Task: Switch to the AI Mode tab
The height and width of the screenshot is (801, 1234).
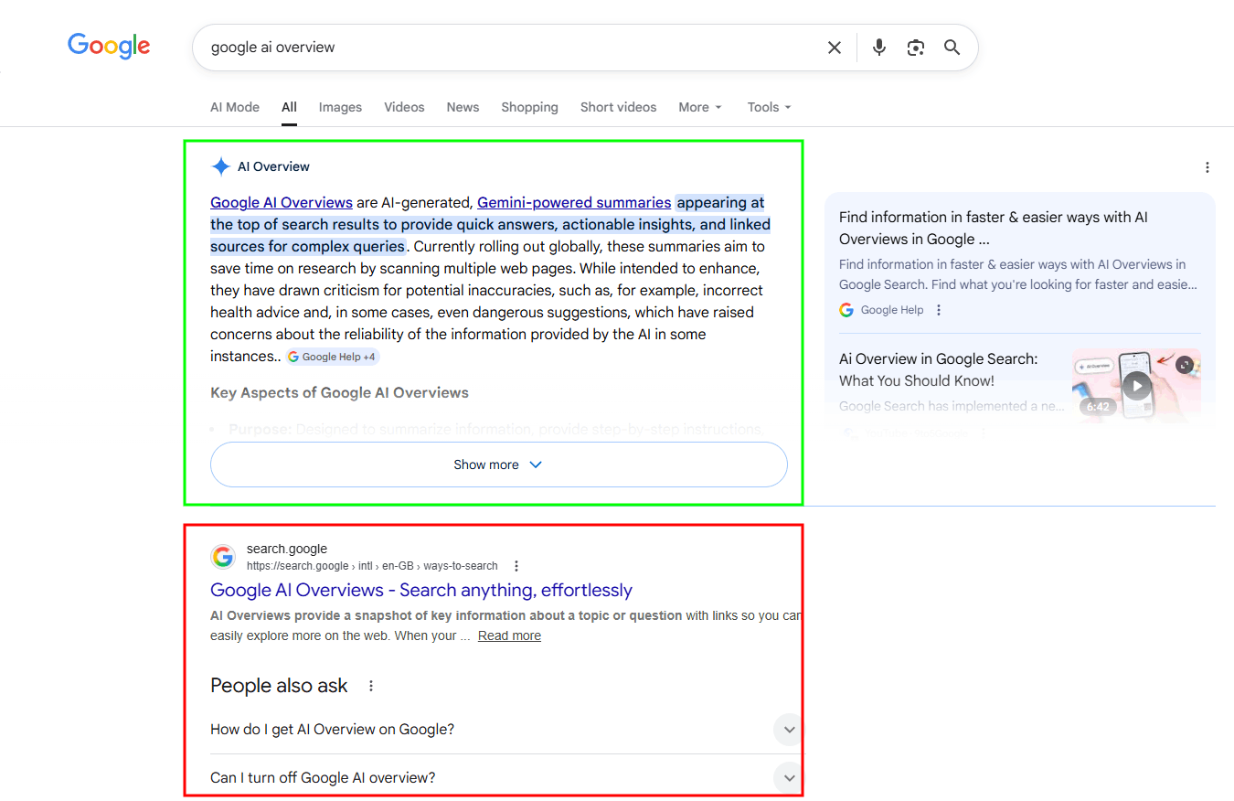Action: [x=234, y=107]
